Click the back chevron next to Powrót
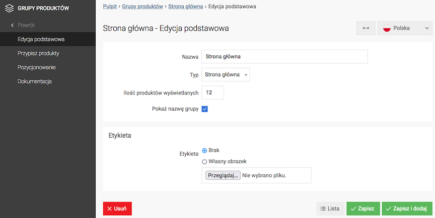 (12, 25)
